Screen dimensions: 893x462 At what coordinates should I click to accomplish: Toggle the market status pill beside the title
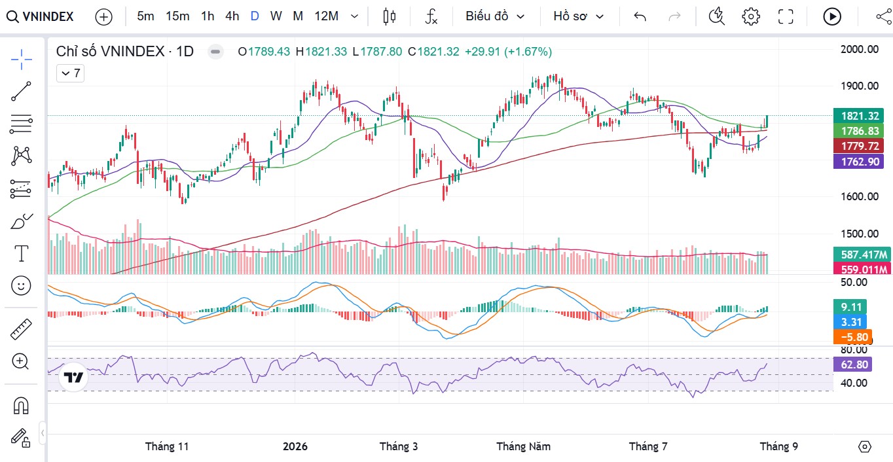tap(215, 52)
